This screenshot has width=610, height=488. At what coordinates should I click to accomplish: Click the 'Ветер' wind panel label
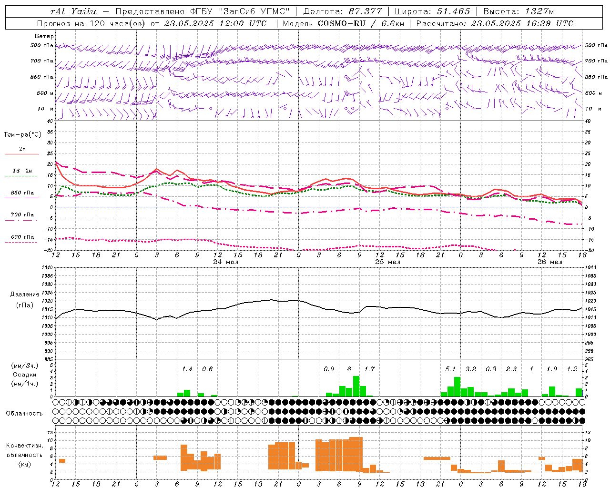44,36
